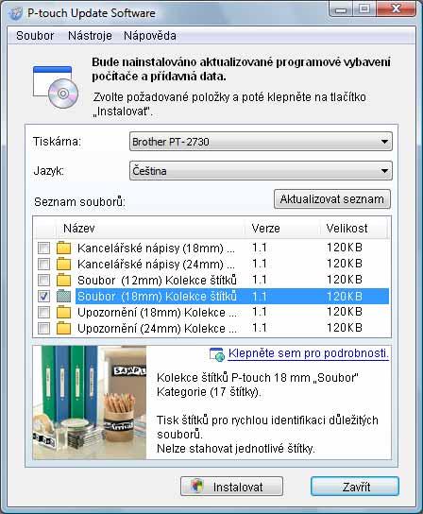Click the Velikost column header
This screenshot has height=514, width=423.
[x=353, y=228]
